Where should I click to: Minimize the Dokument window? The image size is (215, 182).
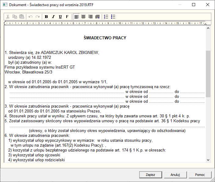(180, 5)
